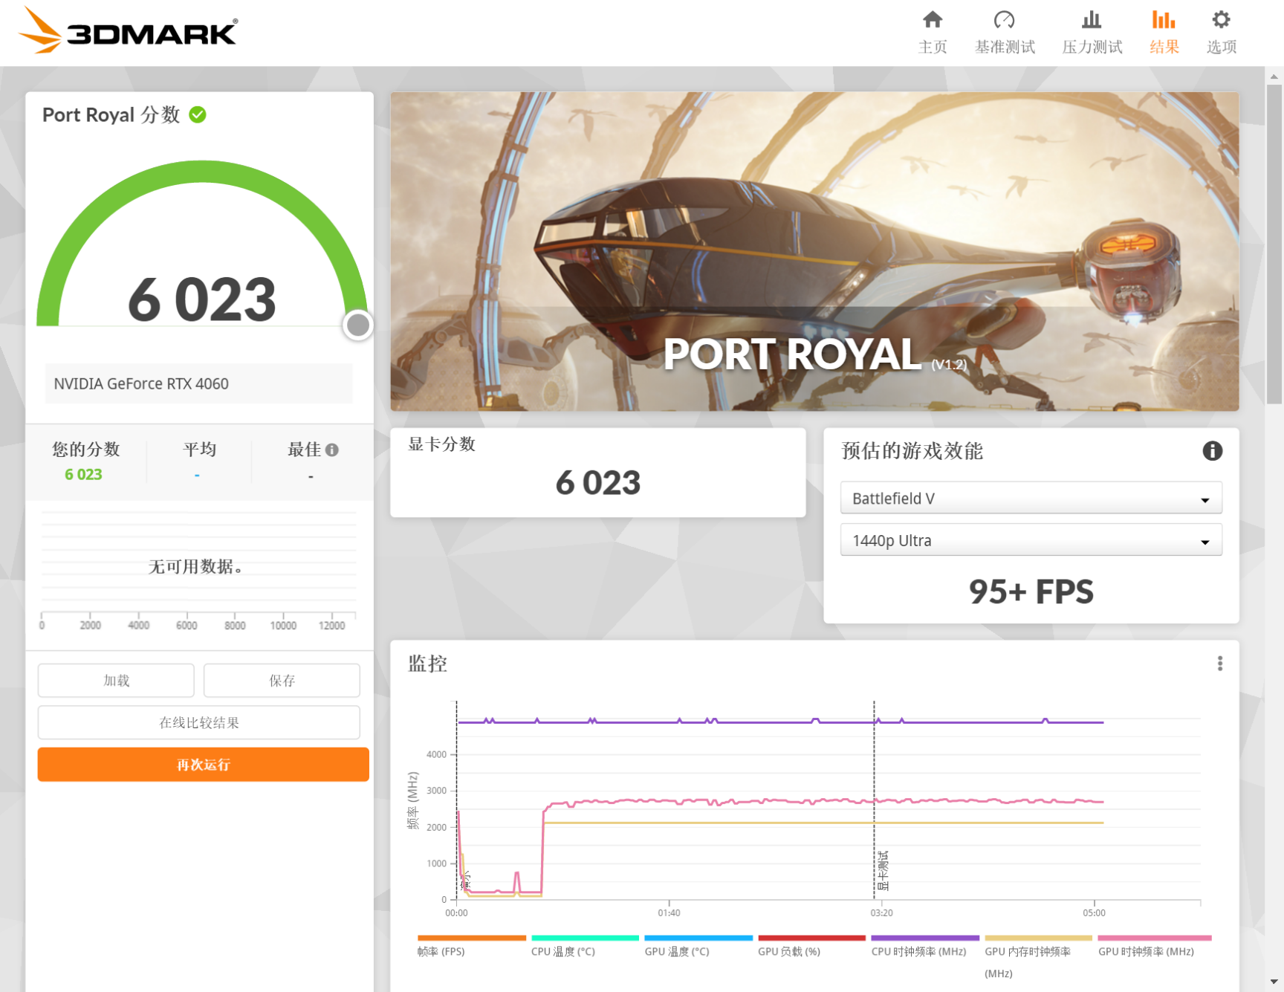Open the 选项 settings gear icon
Viewport: 1284px width, 992px height.
click(1221, 19)
